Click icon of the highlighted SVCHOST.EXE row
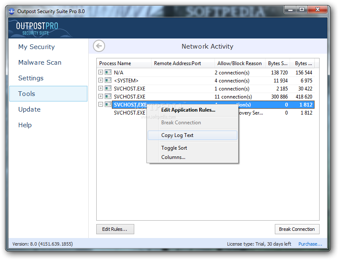 click(108, 104)
